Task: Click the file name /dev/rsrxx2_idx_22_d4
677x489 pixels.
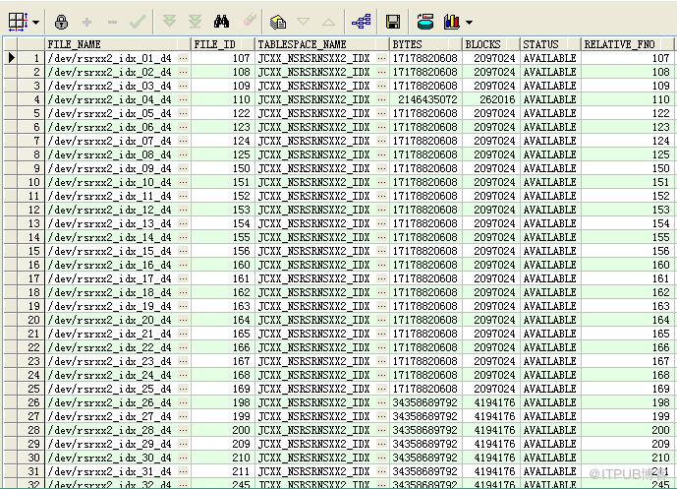Action: pos(110,347)
